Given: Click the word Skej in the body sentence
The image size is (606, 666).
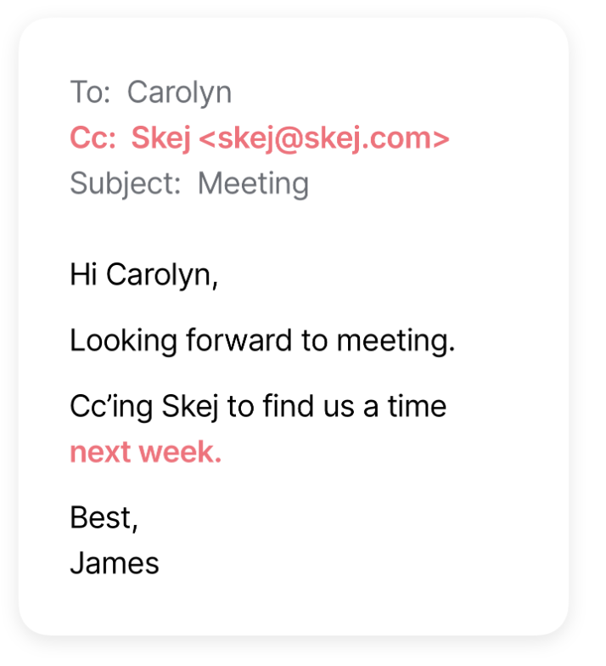Looking at the screenshot, I should (190, 408).
